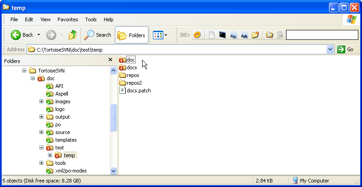The height and width of the screenshot is (187, 362).
Task: Click the StExBar text input box
Action: pyautogui.click(x=322, y=35)
